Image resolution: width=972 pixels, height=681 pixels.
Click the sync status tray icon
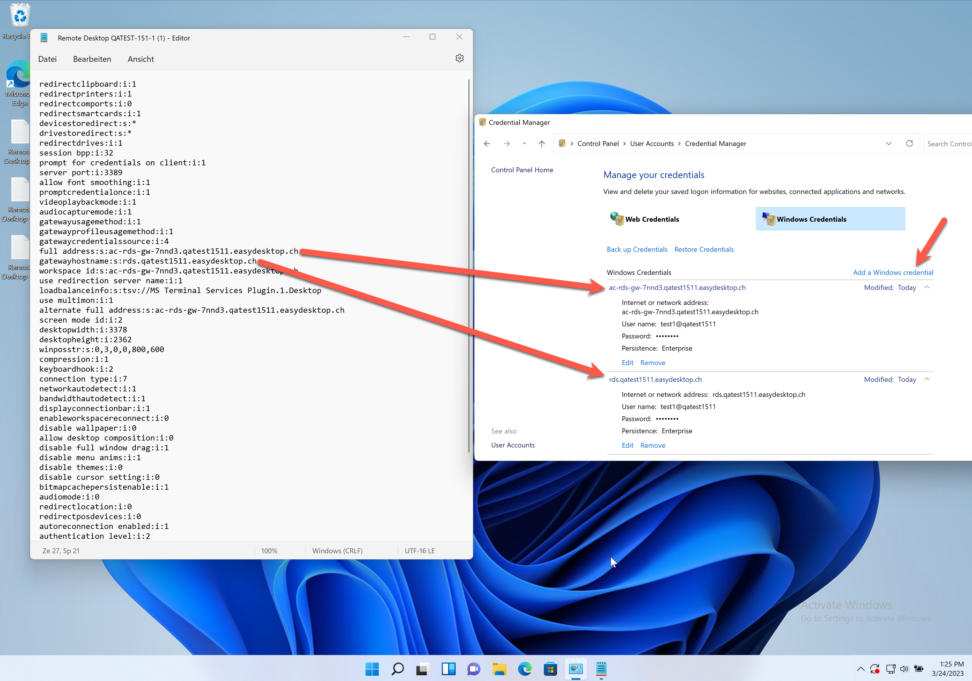875,669
